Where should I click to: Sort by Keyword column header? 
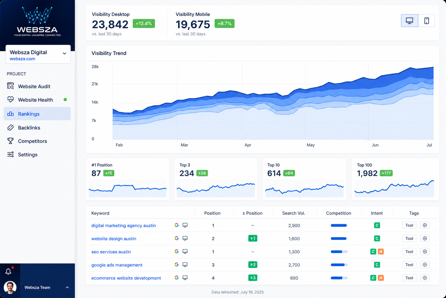[x=100, y=213]
